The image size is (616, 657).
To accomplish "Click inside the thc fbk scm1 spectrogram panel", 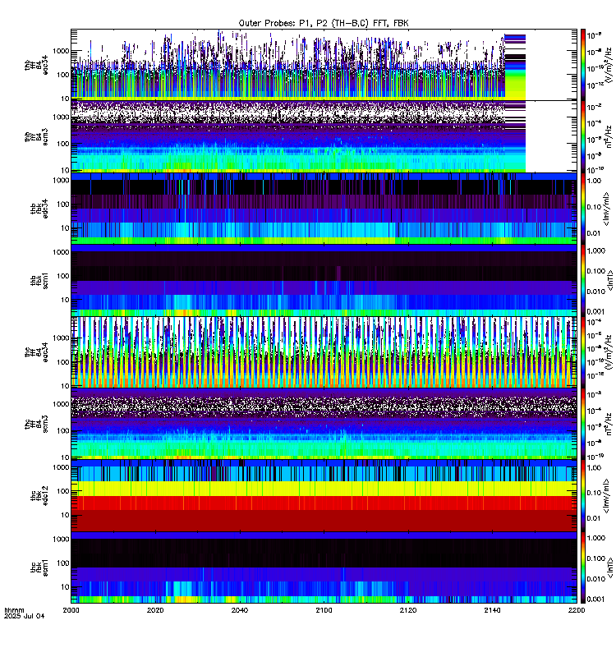I will [324, 567].
